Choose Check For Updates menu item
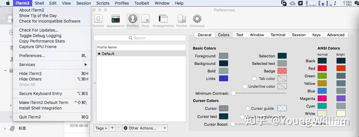359x137 pixels. [52, 30]
